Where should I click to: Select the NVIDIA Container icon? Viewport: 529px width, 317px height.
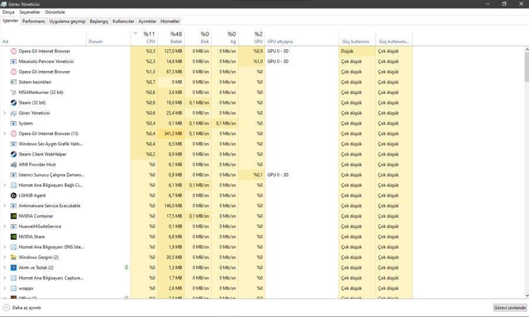[x=14, y=216]
